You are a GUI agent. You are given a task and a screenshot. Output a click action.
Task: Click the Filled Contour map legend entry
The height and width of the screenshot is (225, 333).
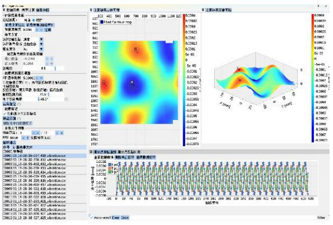click(116, 22)
